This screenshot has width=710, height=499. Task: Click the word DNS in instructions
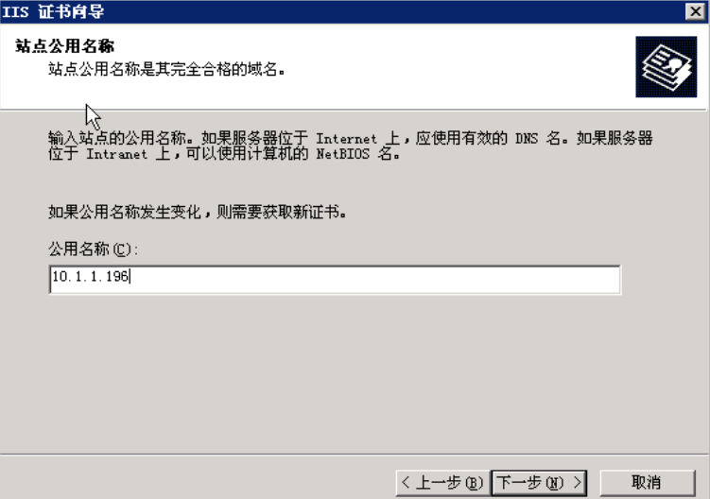click(527, 139)
